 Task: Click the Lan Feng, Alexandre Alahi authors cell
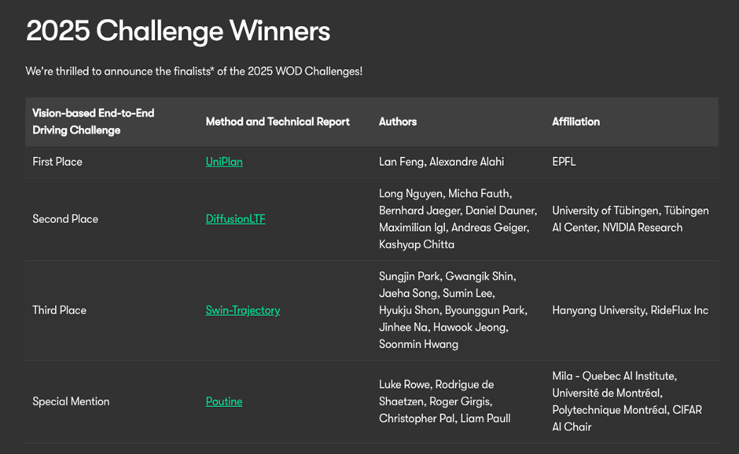point(441,162)
